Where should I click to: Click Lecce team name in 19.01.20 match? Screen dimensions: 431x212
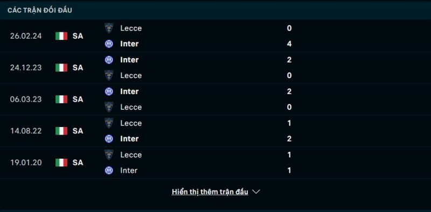coord(131,154)
